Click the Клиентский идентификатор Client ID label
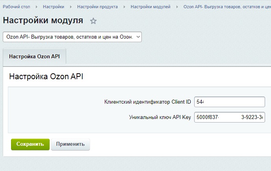The image size is (271, 171). pos(147,102)
